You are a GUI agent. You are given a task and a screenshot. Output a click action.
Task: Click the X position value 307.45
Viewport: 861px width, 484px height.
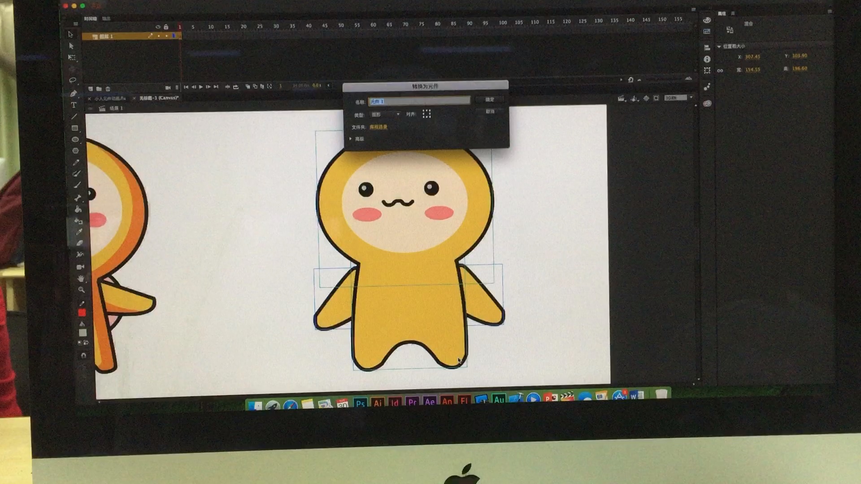[x=752, y=56]
